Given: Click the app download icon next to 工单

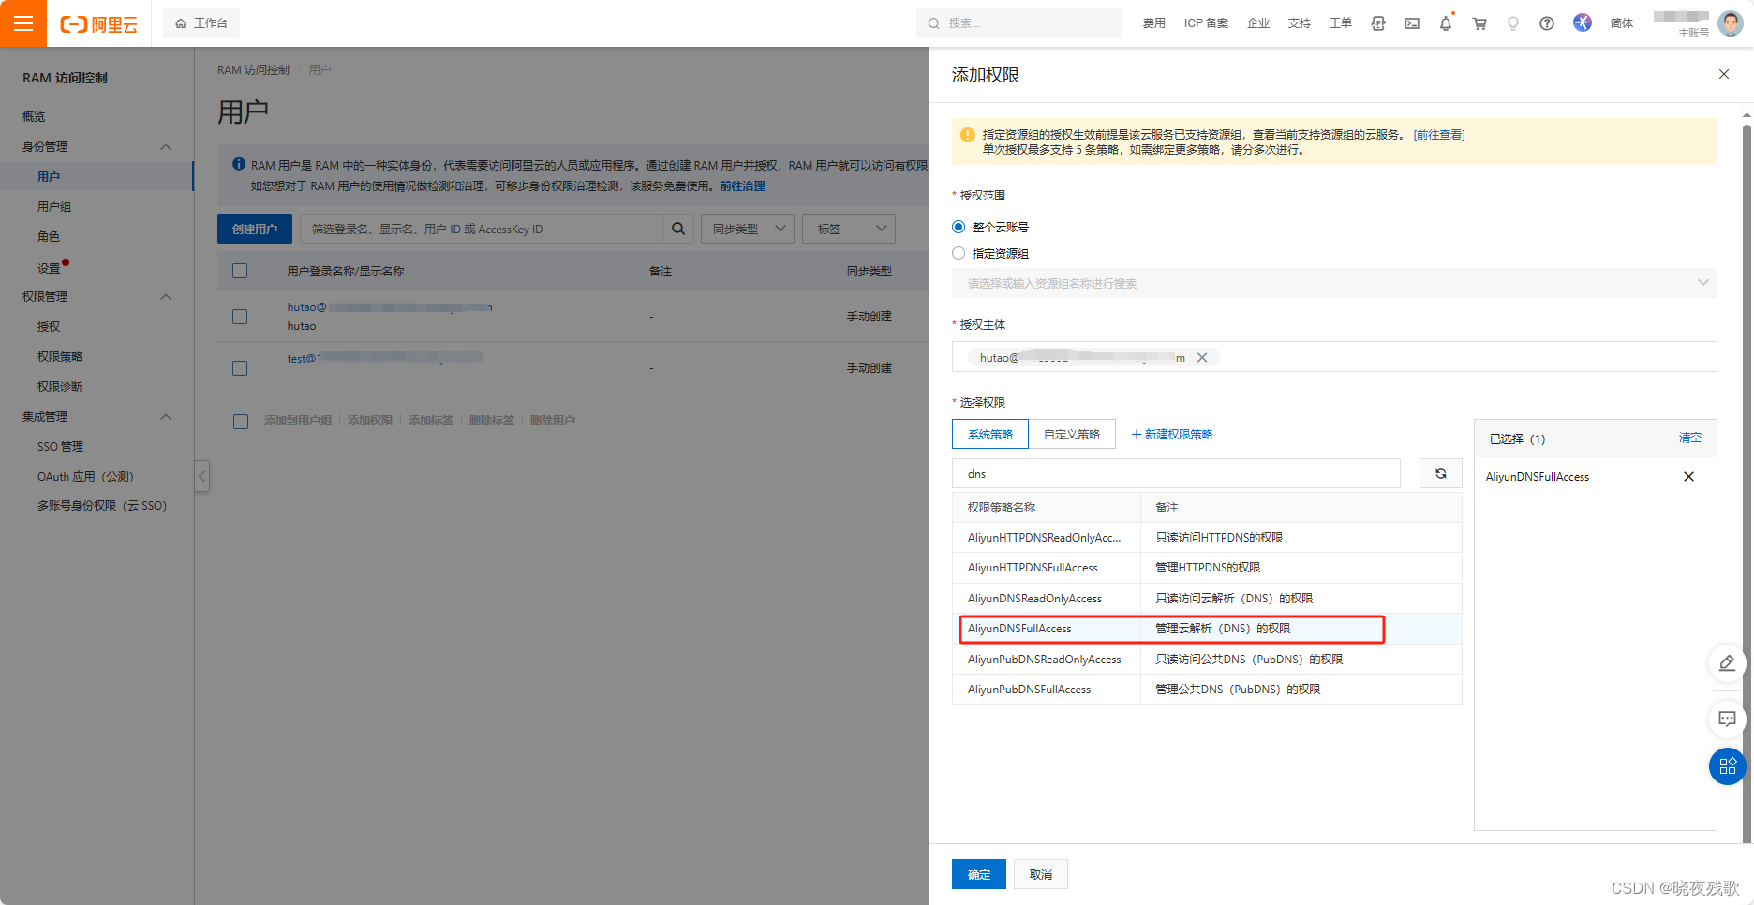Looking at the screenshot, I should pyautogui.click(x=1378, y=23).
